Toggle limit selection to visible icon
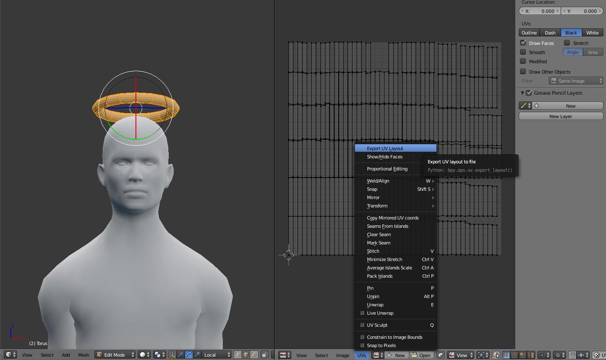The height and width of the screenshot is (360, 606). click(x=264, y=355)
